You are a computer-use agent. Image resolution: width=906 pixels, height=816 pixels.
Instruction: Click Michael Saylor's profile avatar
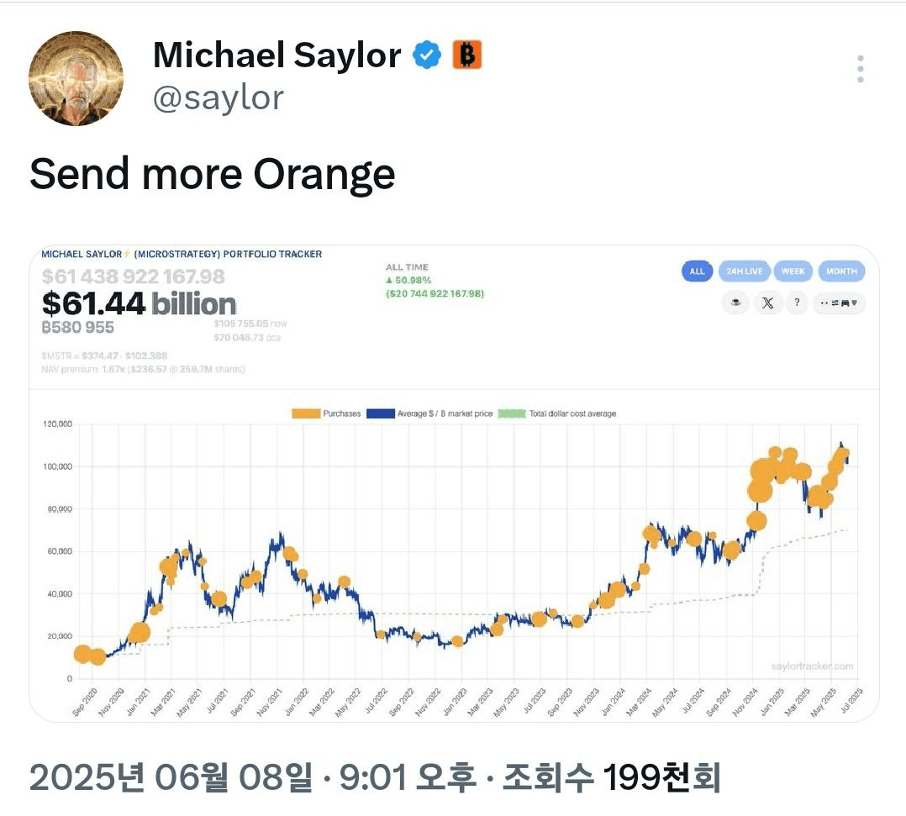76,79
